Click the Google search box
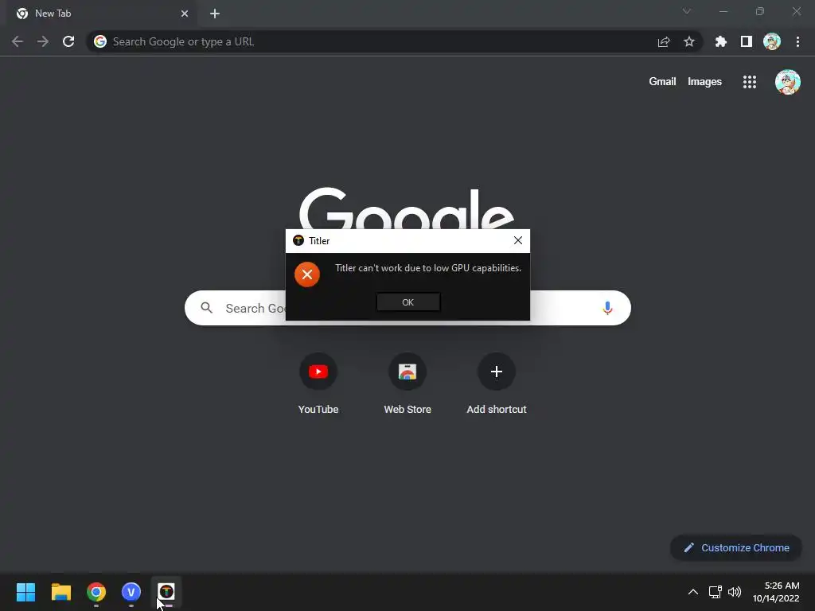The width and height of the screenshot is (815, 611). point(407,308)
